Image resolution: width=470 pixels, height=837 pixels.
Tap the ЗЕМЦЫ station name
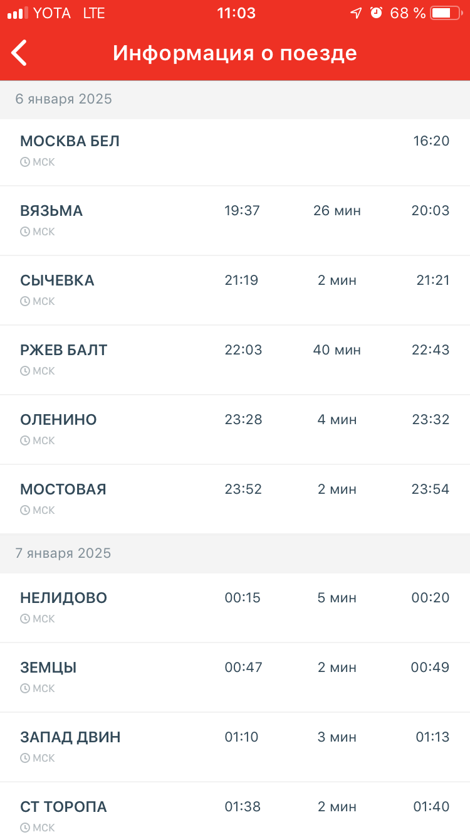[x=48, y=668]
